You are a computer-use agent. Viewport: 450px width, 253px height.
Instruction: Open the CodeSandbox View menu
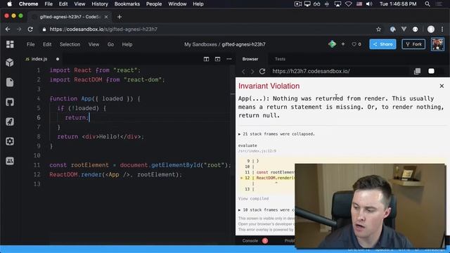tap(94, 44)
